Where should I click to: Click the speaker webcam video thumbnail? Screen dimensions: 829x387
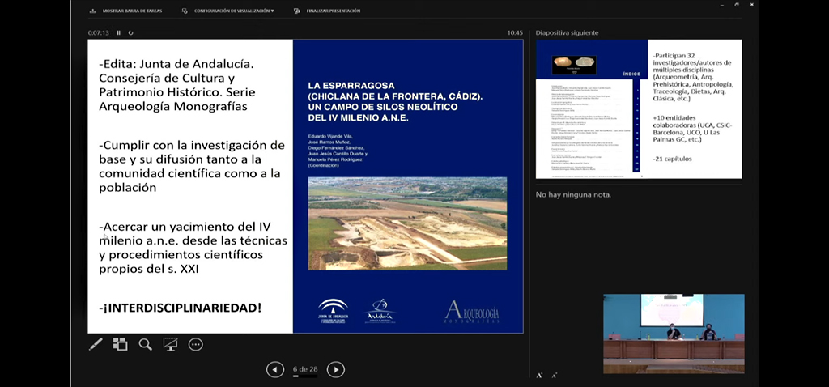point(674,333)
